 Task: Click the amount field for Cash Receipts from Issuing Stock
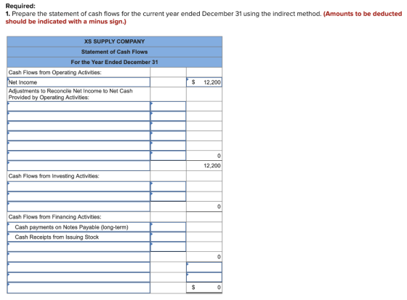click(168, 237)
